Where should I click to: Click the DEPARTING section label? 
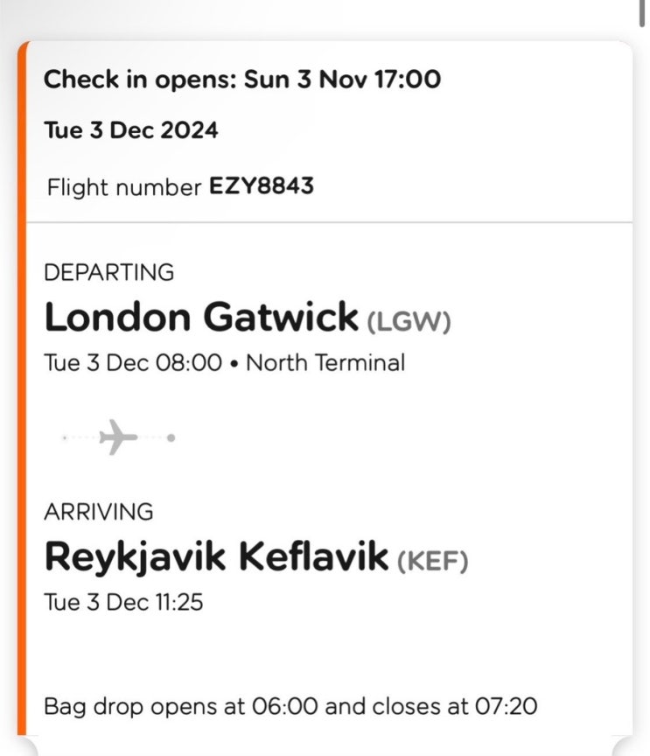click(109, 272)
